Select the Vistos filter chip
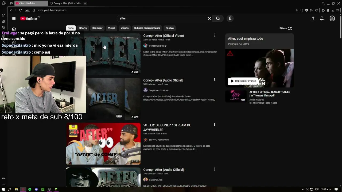The image size is (342, 192). [x=111, y=28]
